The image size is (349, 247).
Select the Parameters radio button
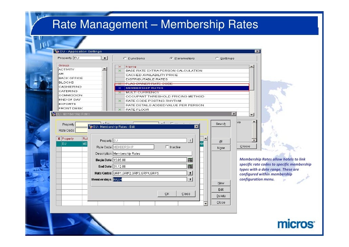171,58
